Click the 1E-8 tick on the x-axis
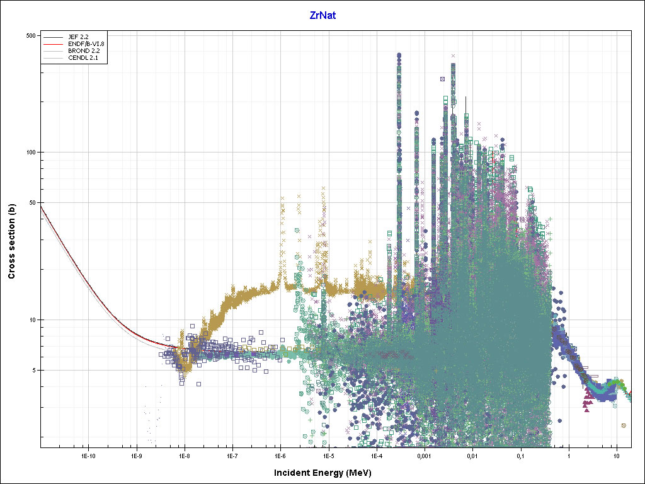The height and width of the screenshot is (484, 645). pyautogui.click(x=185, y=455)
